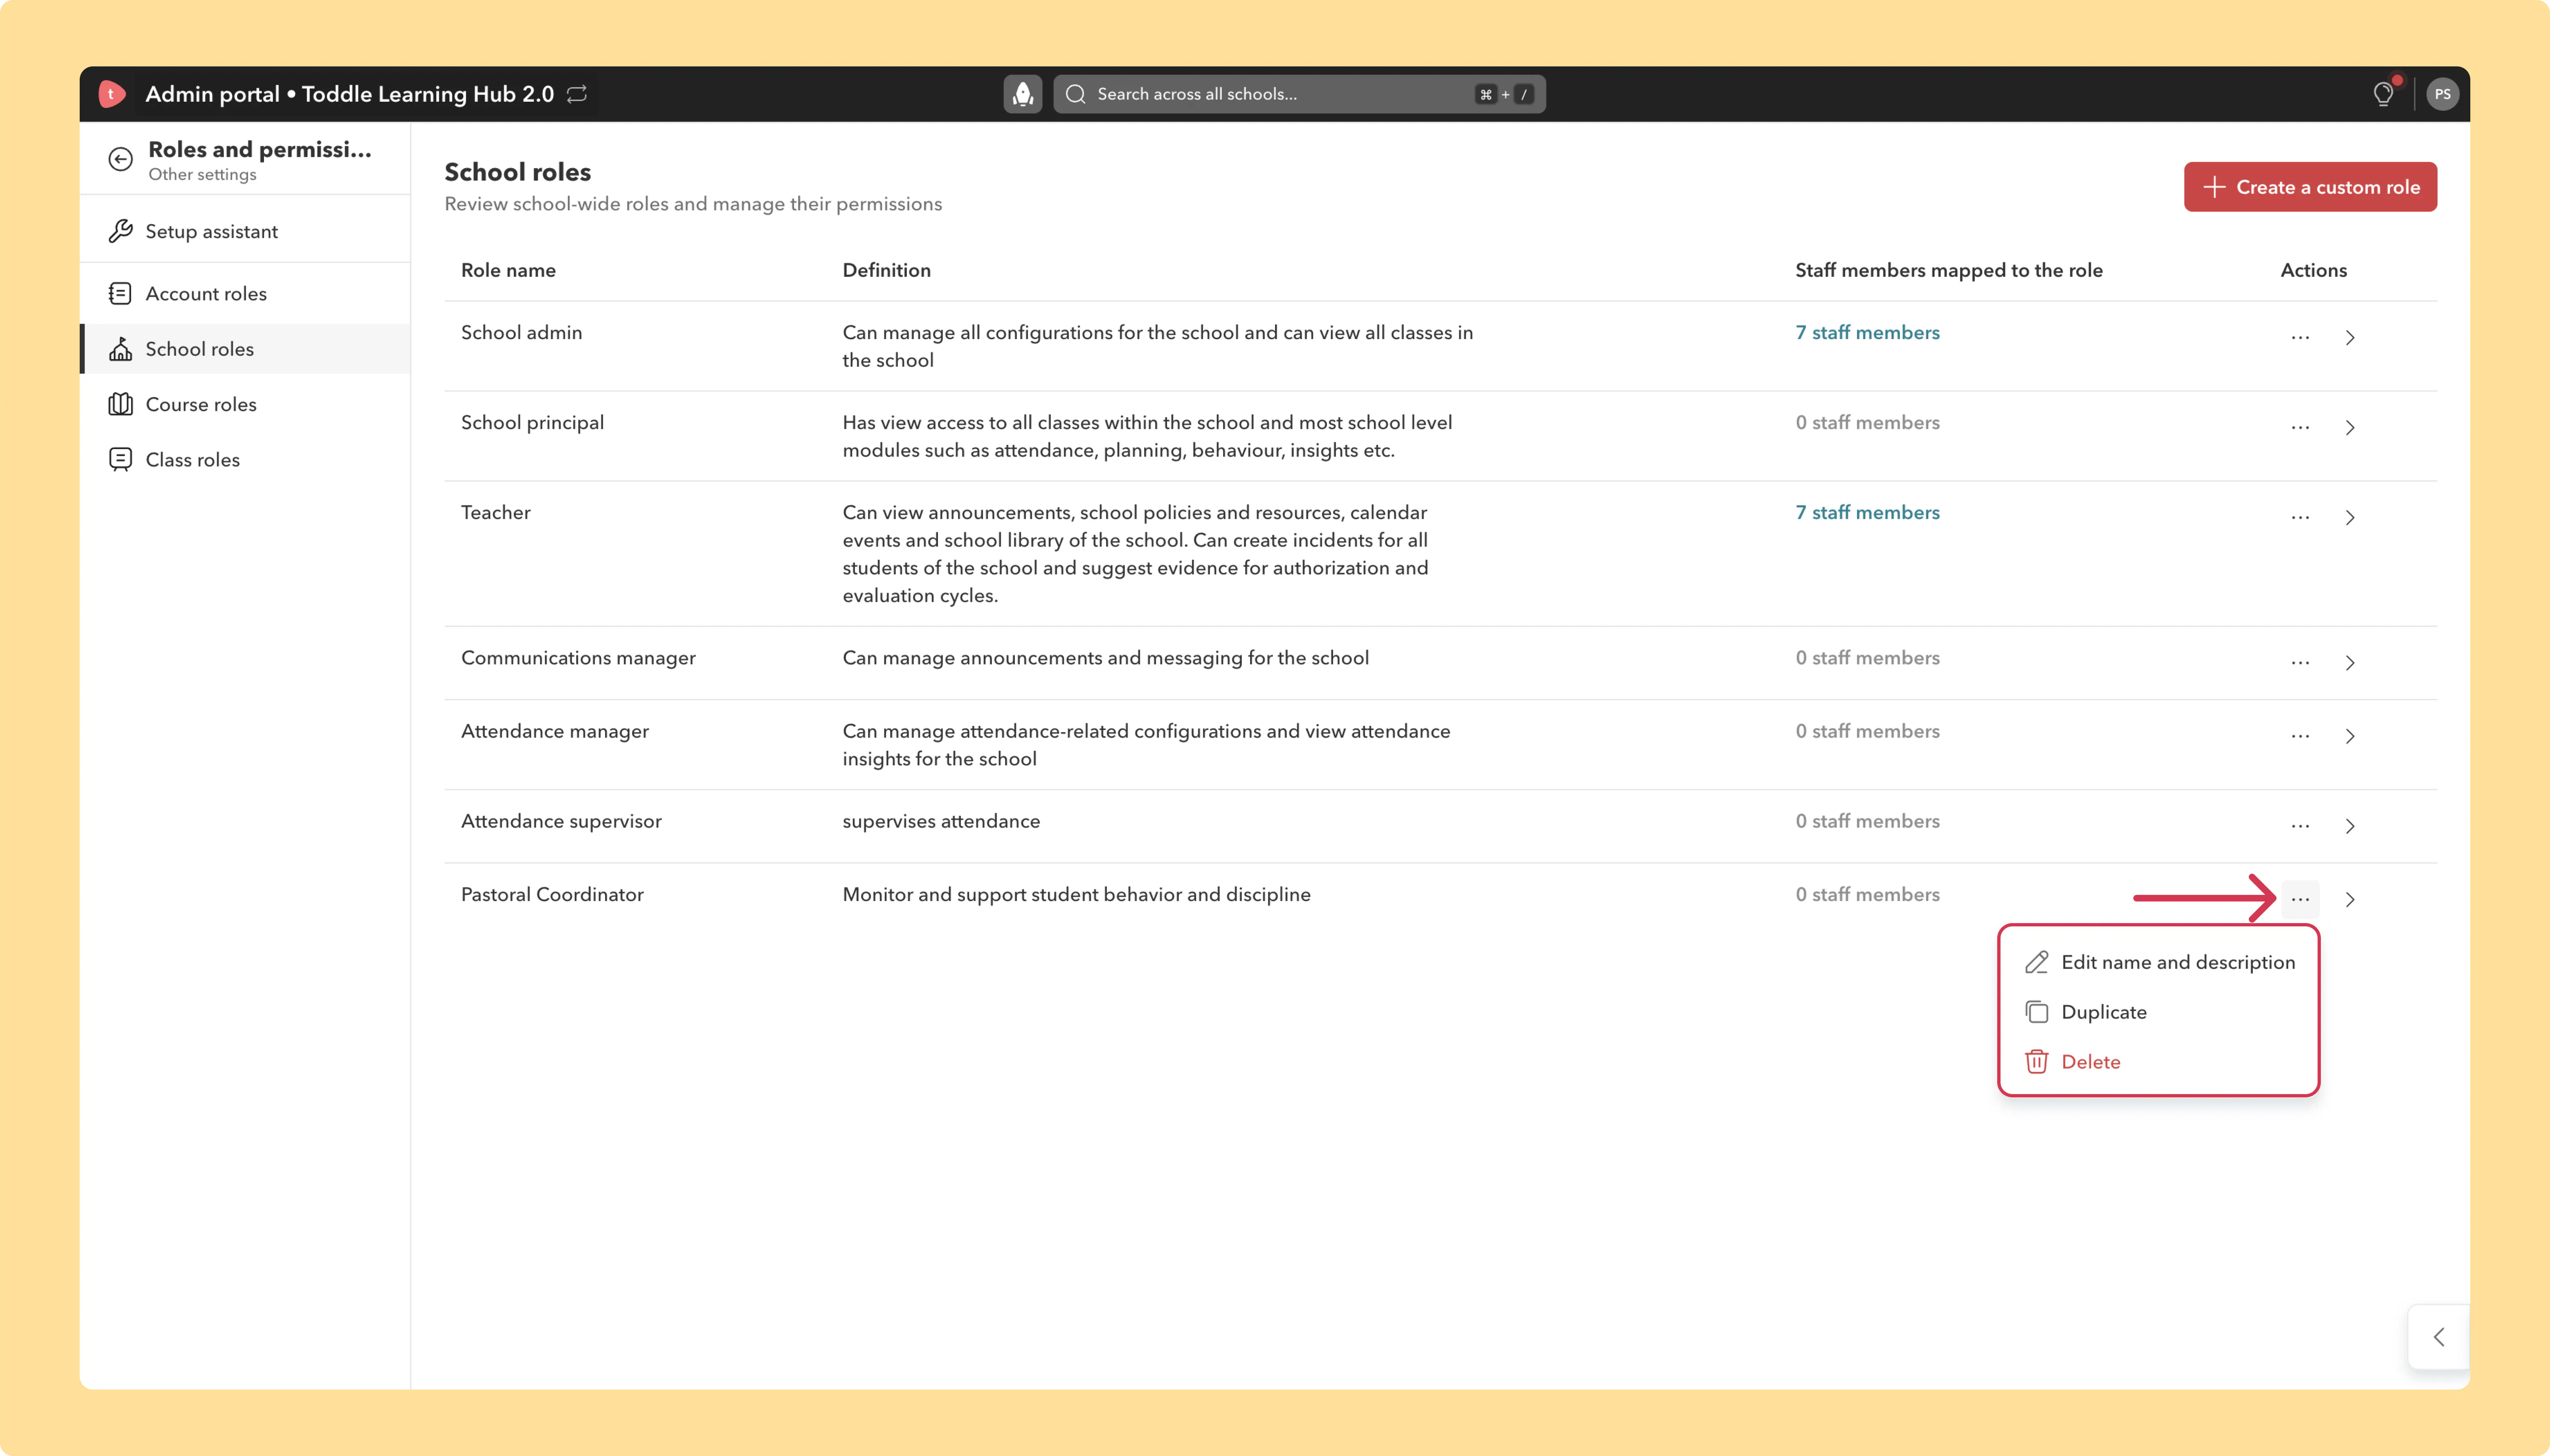
Task: Open the lightbulb notifications icon
Action: click(2384, 94)
